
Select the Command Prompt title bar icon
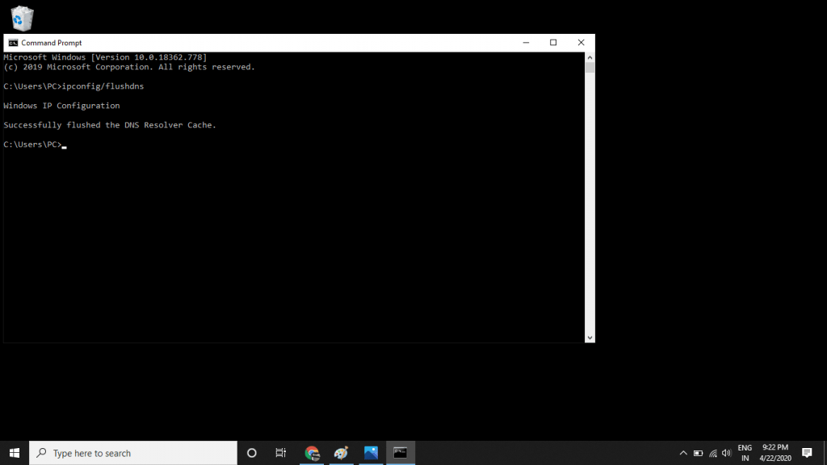click(11, 42)
